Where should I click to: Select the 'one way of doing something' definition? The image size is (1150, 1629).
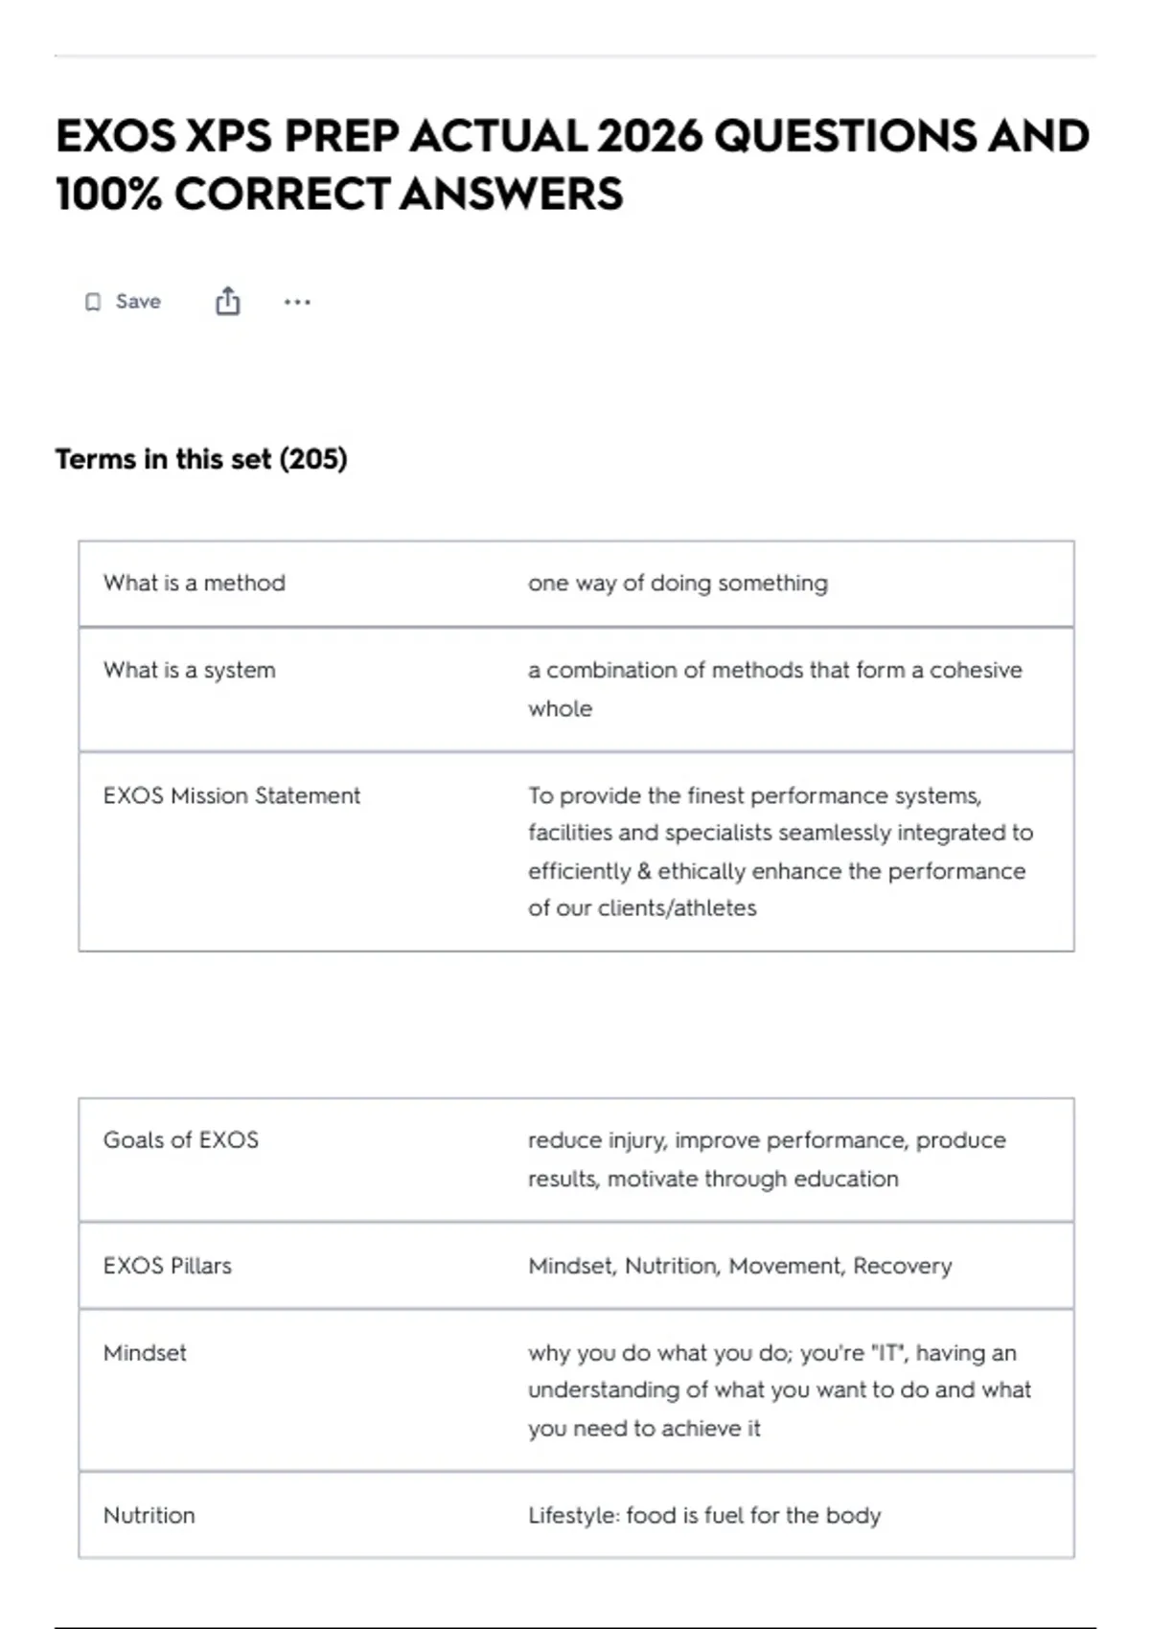(678, 583)
